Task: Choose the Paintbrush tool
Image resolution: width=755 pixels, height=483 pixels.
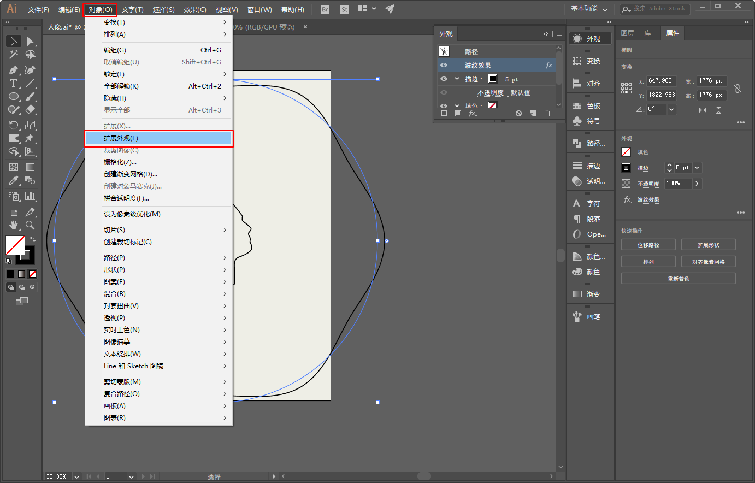Action: [x=31, y=96]
